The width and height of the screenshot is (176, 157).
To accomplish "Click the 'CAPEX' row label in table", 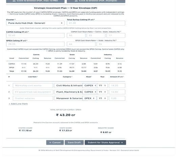I will (x=12, y=64).
